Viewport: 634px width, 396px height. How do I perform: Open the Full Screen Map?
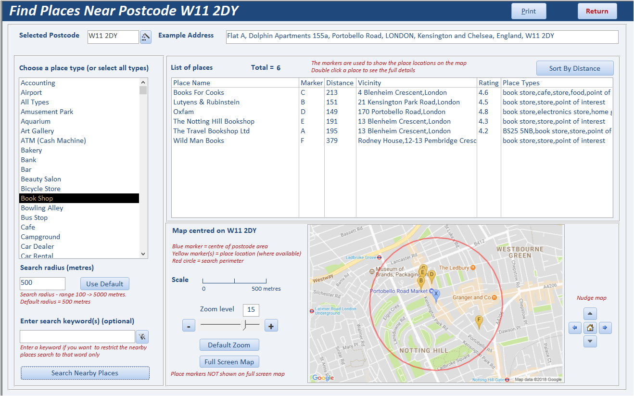tap(229, 362)
